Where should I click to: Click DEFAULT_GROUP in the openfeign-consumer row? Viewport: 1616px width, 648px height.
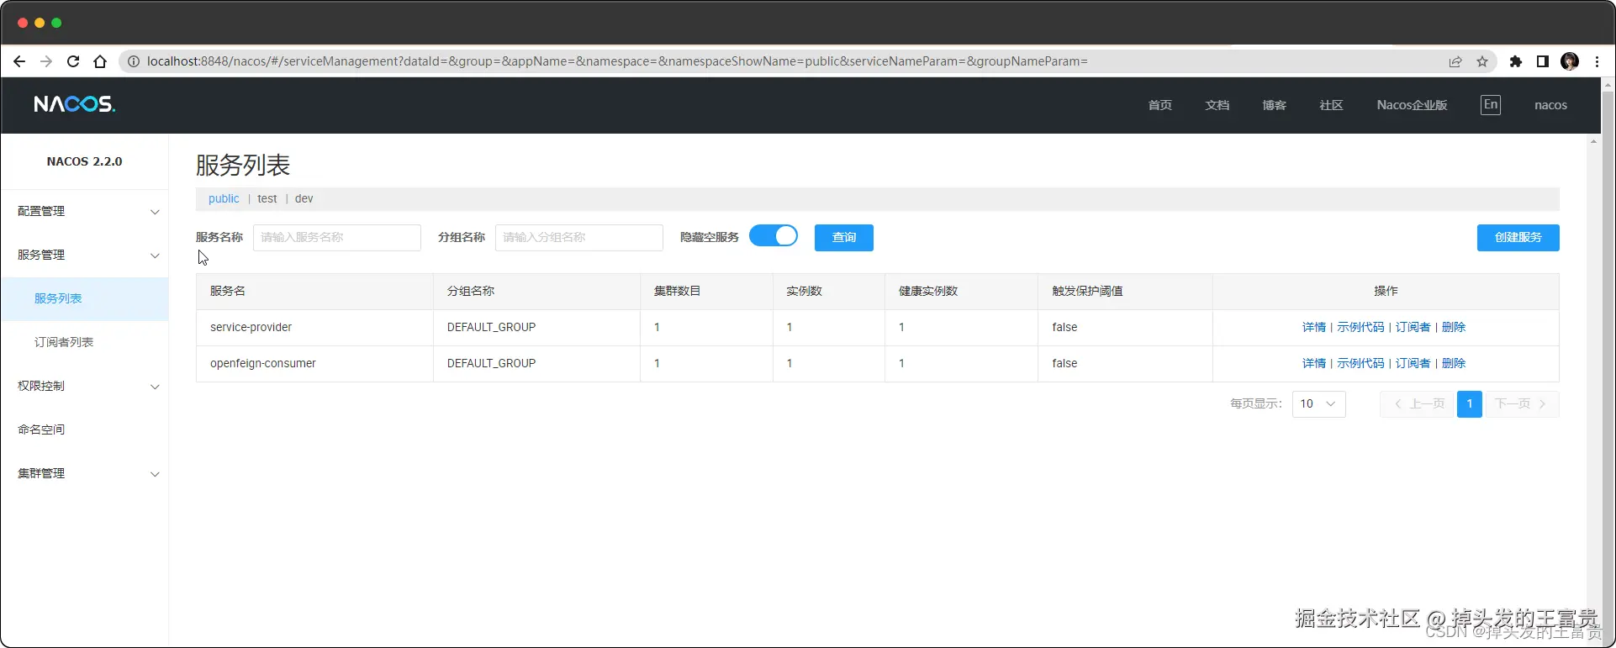coord(491,363)
